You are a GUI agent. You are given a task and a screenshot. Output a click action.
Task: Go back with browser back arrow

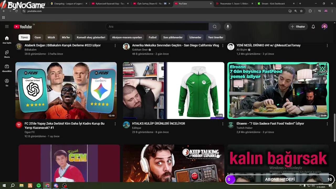click(x=4, y=11)
